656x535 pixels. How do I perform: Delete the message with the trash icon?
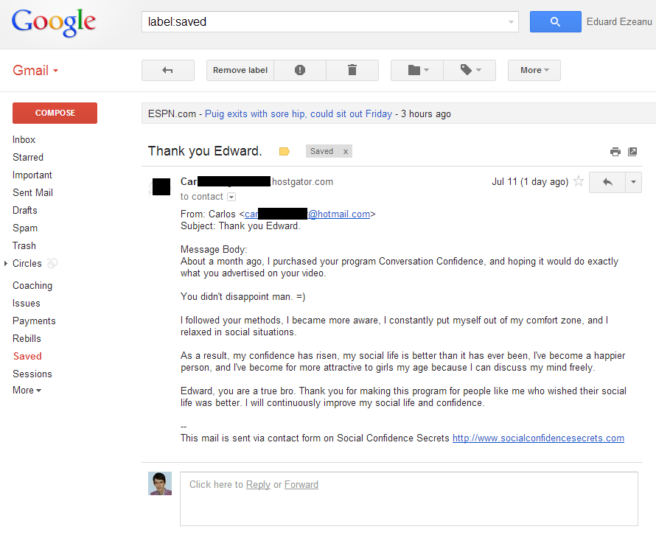point(352,70)
